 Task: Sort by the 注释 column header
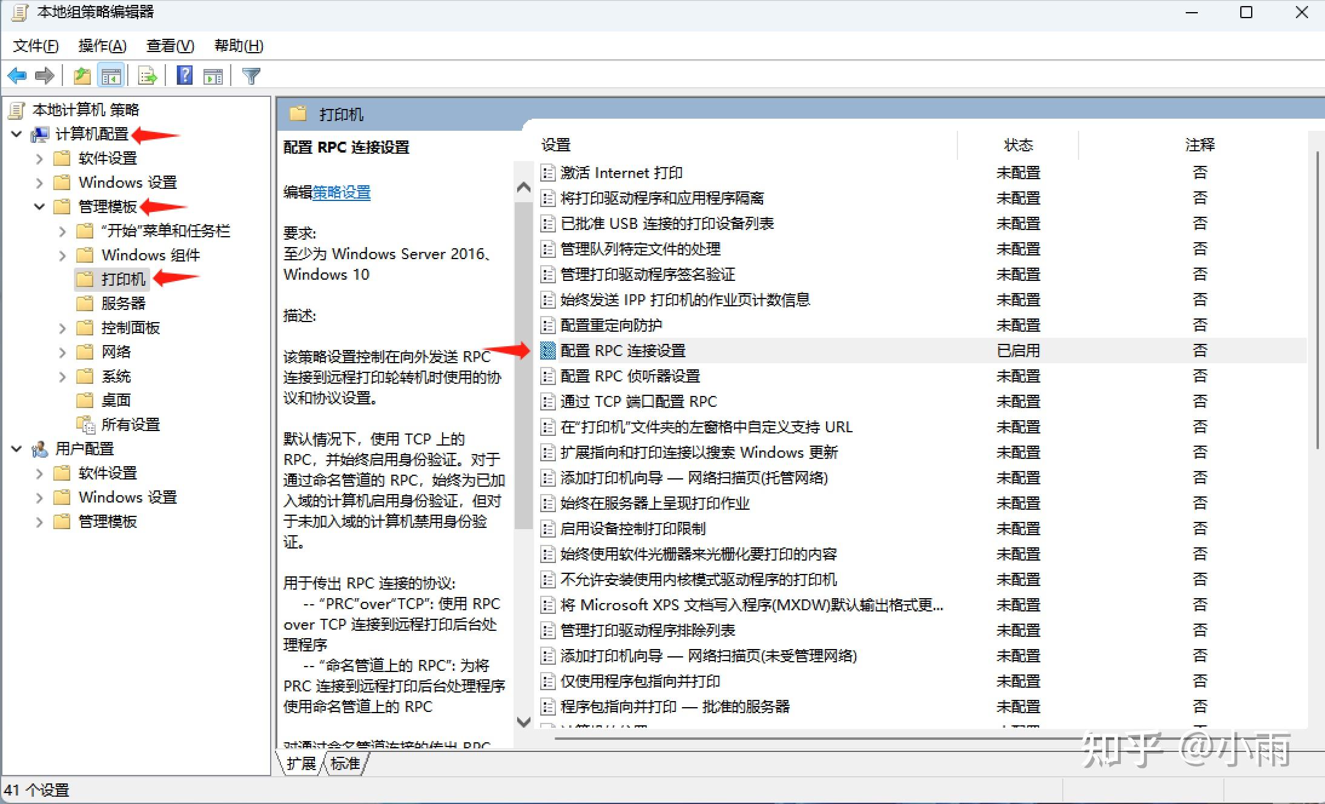coord(1200,145)
